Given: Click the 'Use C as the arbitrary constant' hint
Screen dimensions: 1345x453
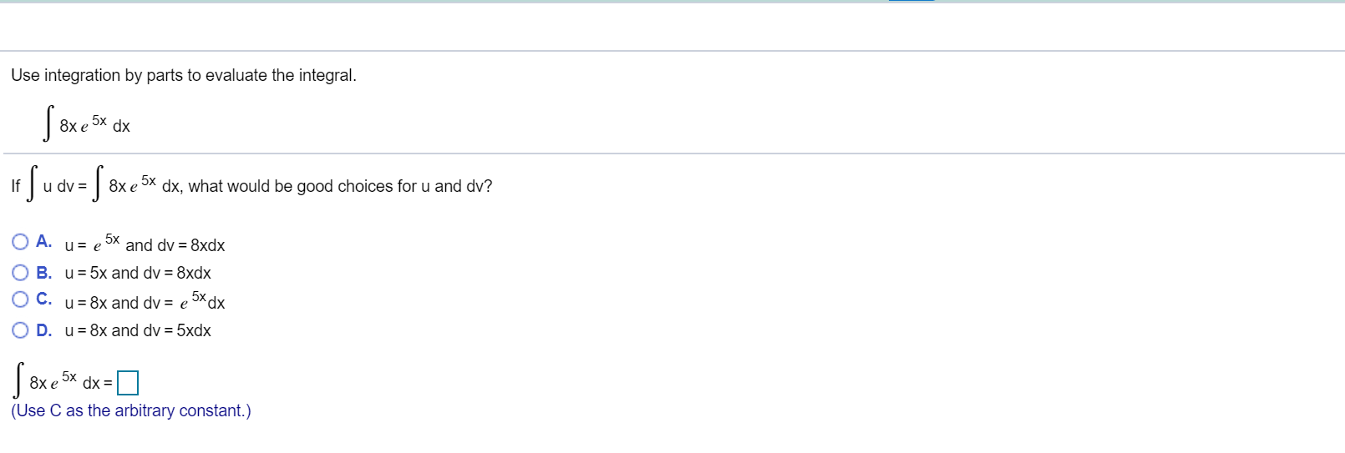Looking at the screenshot, I should (x=131, y=410).
